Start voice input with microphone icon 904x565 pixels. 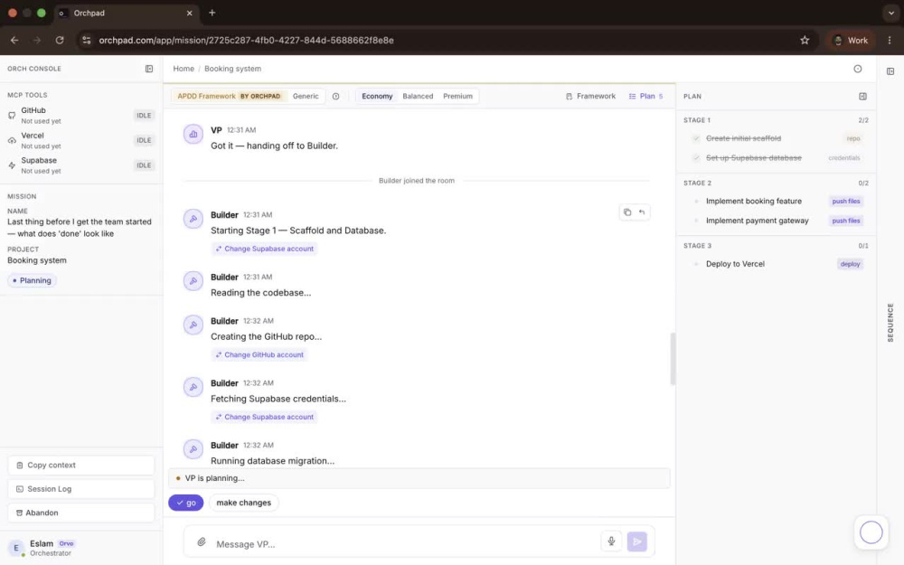click(x=611, y=541)
